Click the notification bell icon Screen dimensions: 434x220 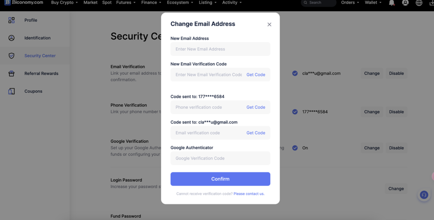click(391, 3)
